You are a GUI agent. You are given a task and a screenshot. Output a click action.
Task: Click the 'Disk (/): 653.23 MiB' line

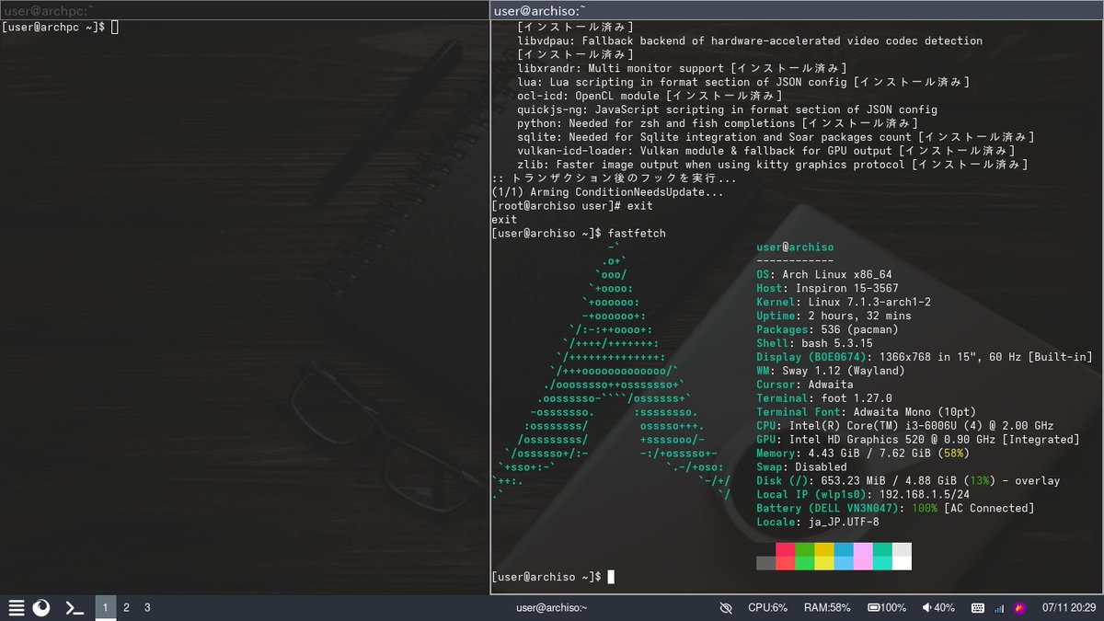[908, 481]
